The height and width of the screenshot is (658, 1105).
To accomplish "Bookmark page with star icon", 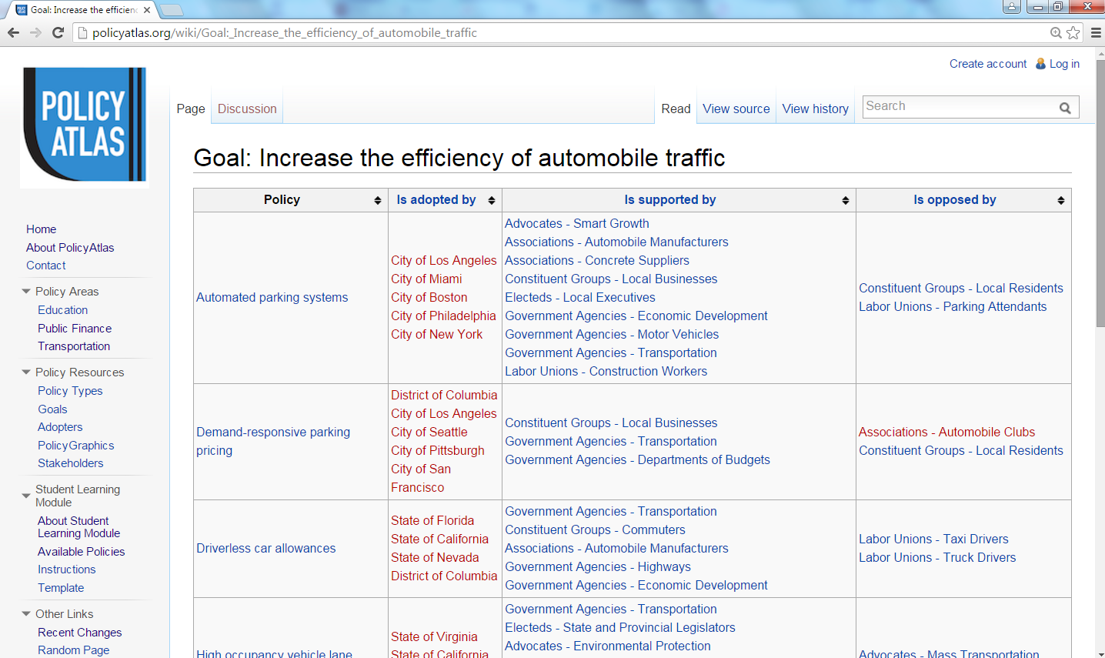I will coord(1073,32).
